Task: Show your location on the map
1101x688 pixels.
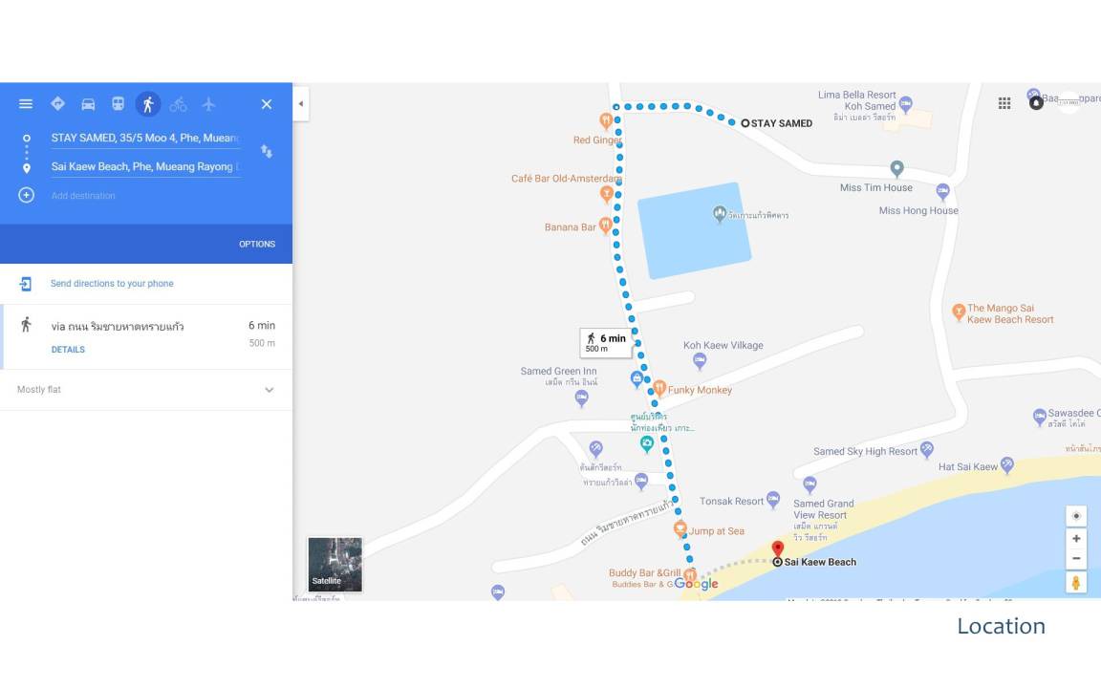Action: pos(1076,516)
